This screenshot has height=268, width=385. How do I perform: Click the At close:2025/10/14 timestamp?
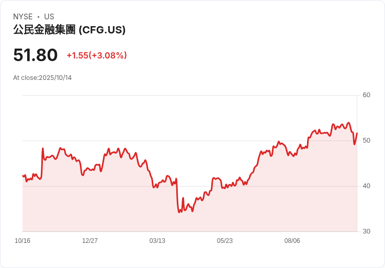[42, 78]
